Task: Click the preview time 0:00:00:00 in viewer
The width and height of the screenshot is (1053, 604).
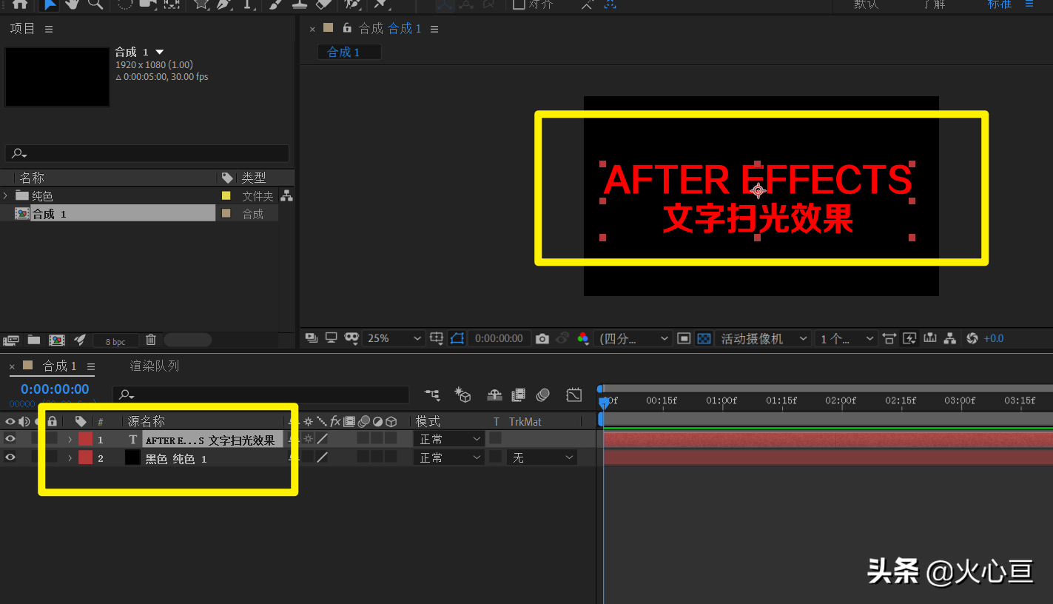Action: point(499,338)
